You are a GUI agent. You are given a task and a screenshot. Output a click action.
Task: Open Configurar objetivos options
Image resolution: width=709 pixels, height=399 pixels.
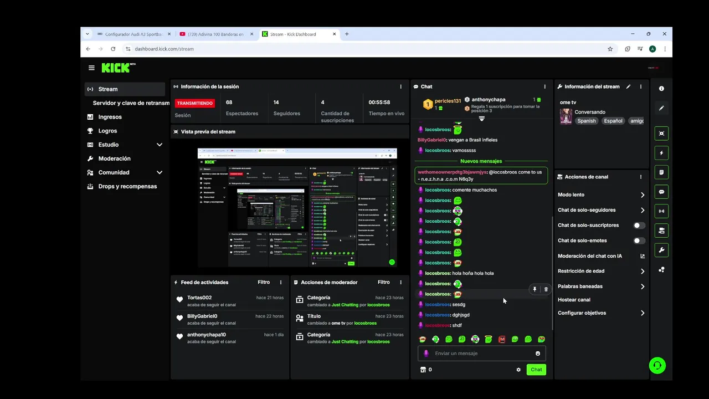[602, 313]
